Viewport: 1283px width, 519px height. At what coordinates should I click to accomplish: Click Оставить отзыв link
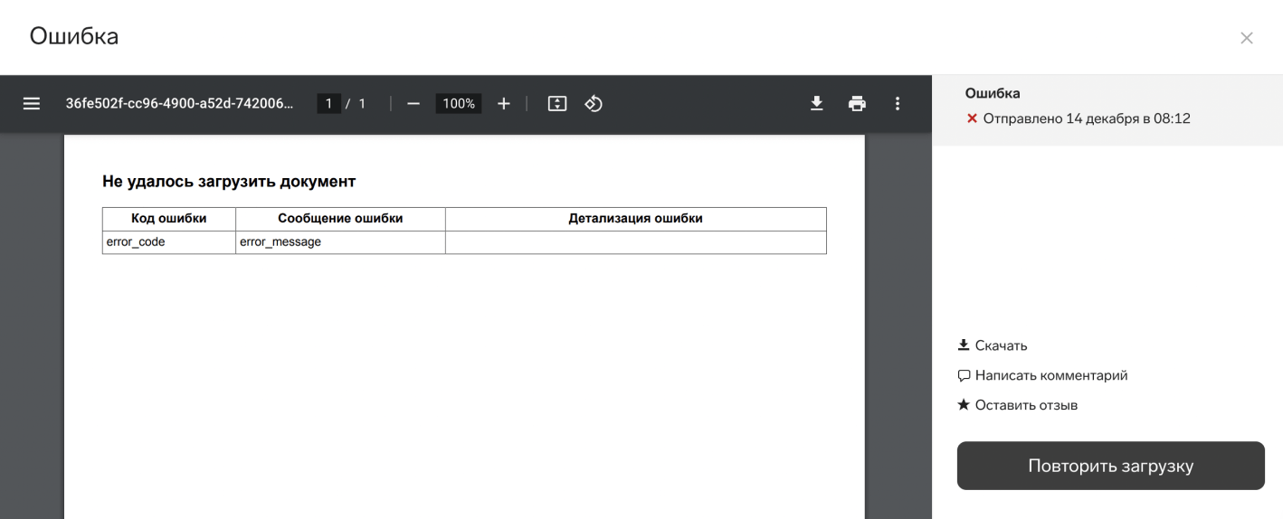(x=1018, y=405)
